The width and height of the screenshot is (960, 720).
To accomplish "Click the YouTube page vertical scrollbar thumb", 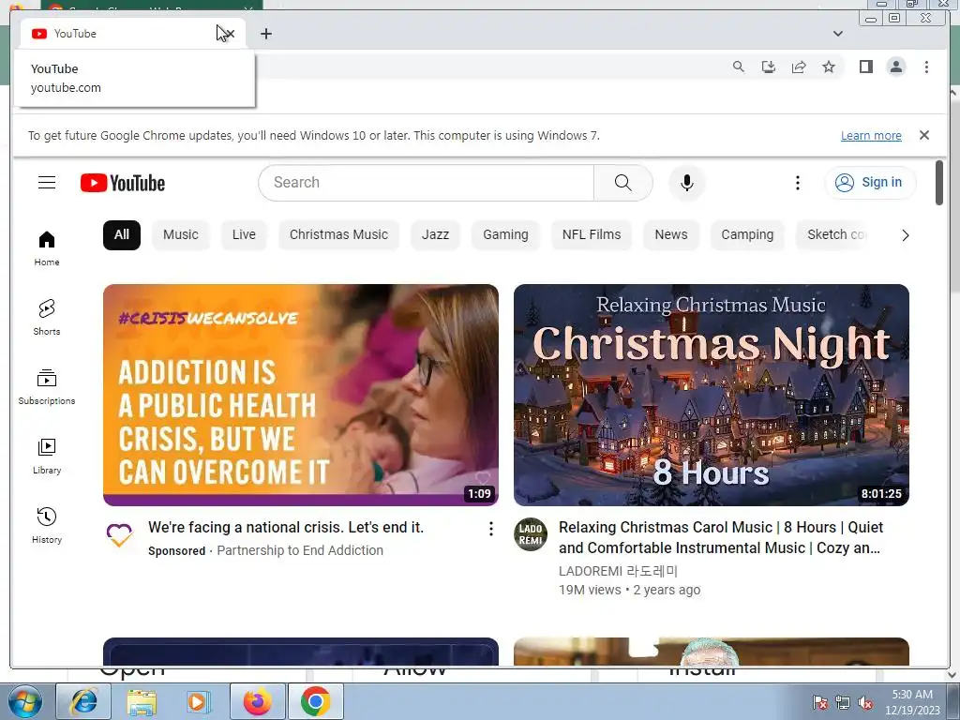I will coord(939,183).
